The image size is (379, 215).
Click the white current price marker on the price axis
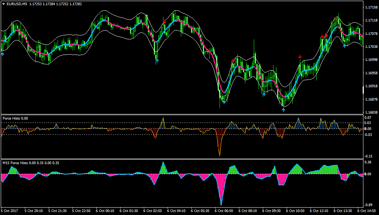click(363, 90)
